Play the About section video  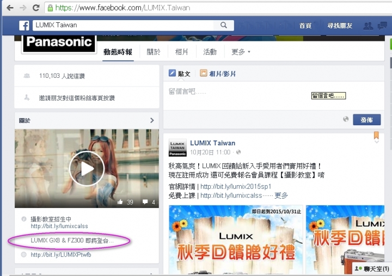tap(87, 169)
